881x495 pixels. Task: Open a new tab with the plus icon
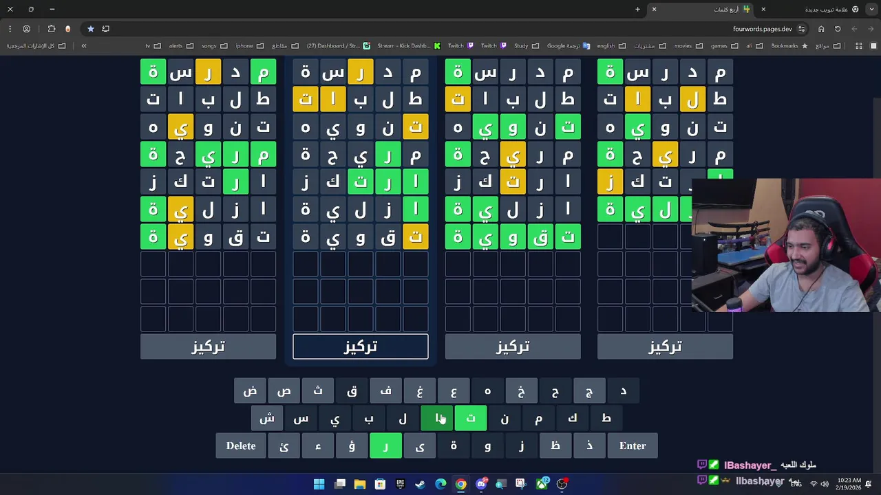coord(637,9)
